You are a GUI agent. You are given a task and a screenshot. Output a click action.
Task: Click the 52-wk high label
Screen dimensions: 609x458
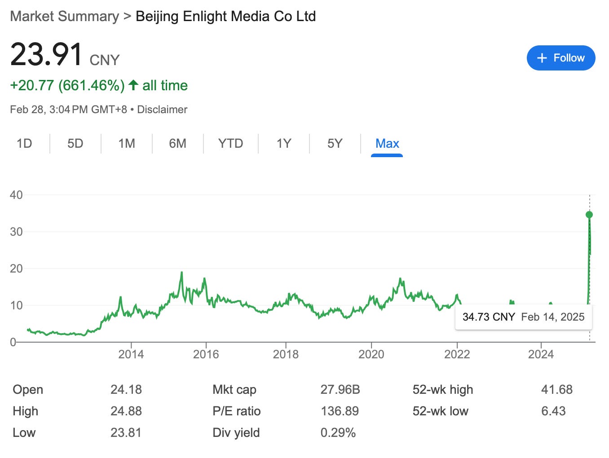click(443, 390)
